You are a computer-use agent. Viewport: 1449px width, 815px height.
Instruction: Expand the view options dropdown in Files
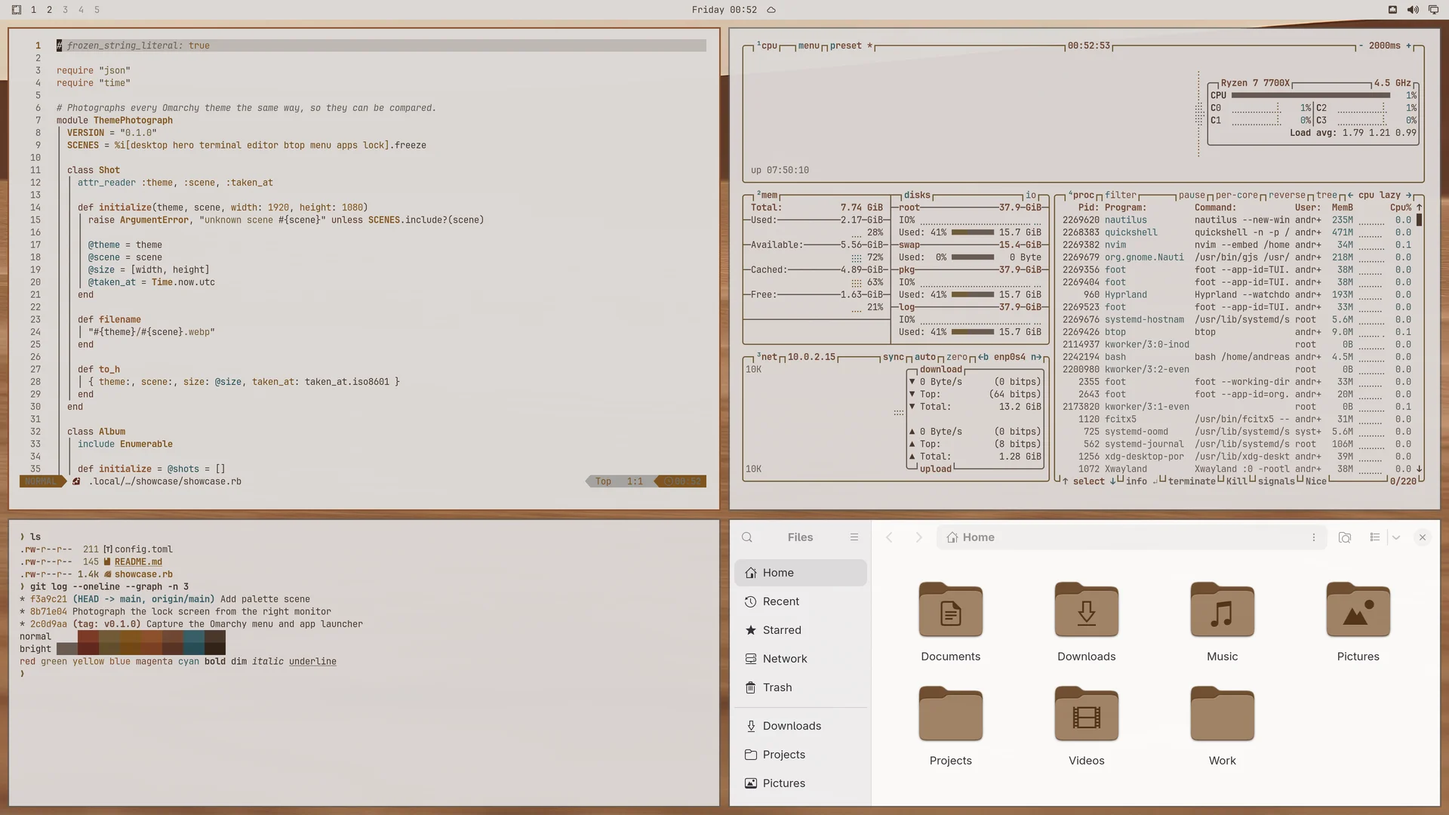[1396, 537]
